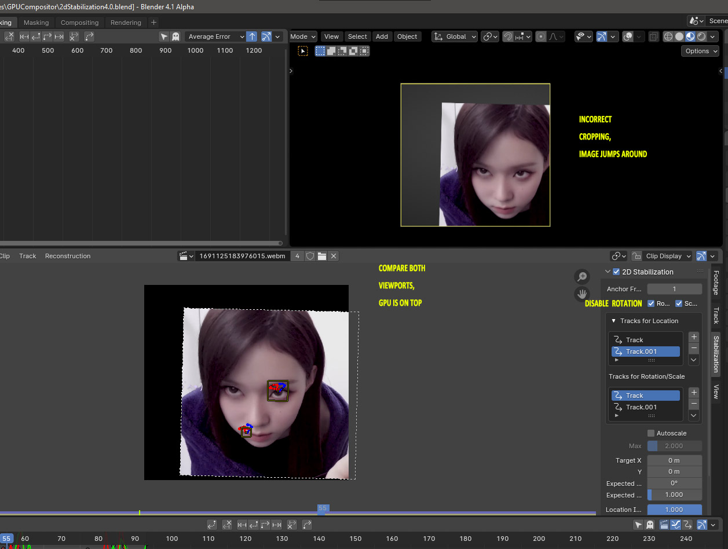Activate the proportional editing icon
Viewport: 728px width, 549px height.
pos(541,36)
